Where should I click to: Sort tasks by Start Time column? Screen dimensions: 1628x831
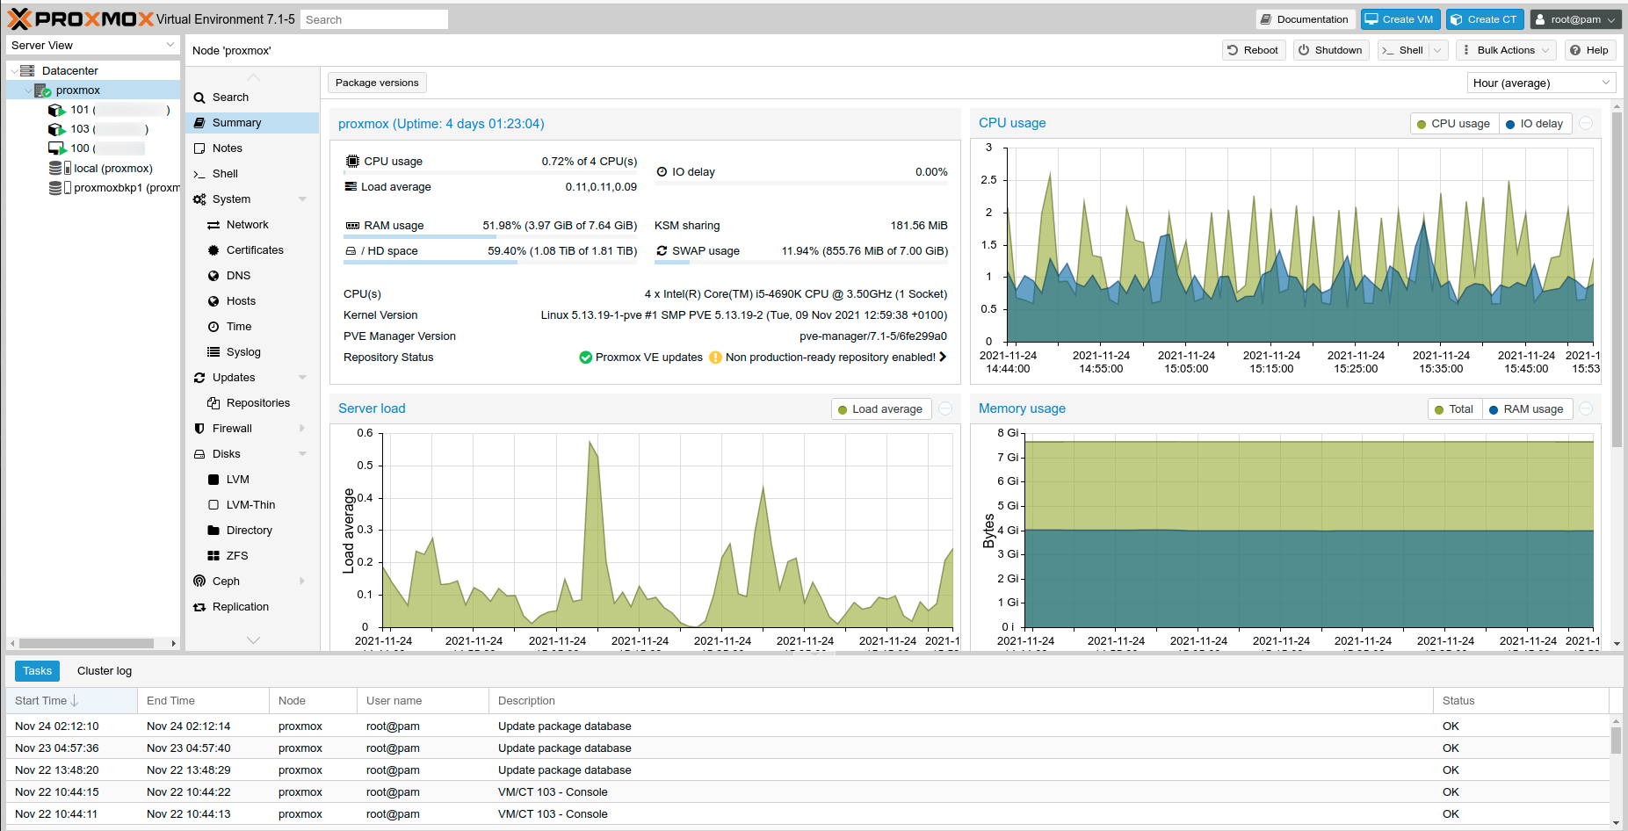(71, 701)
